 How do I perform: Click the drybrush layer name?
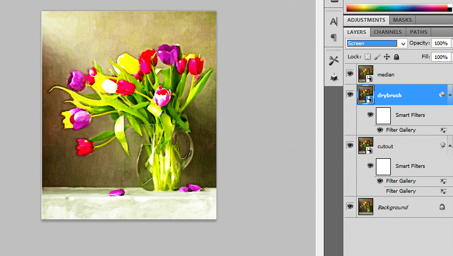coord(389,95)
